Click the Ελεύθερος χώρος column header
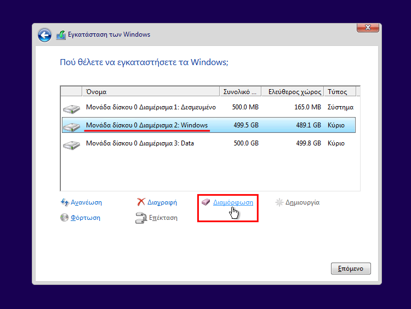Viewport: 411px width, 309px height. coord(290,91)
